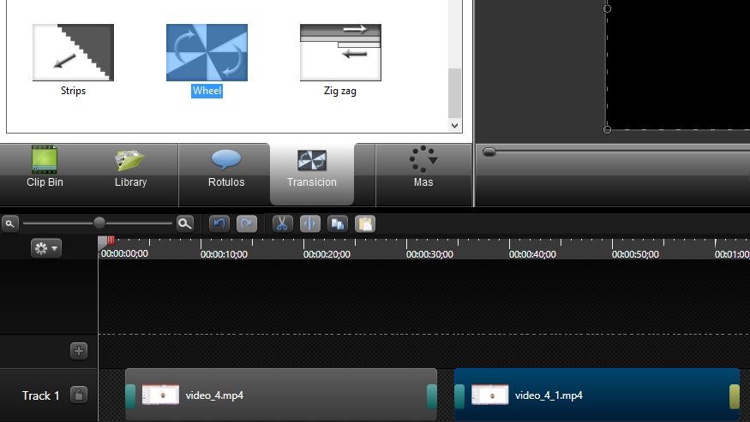The image size is (750, 422).
Task: Undo the last action
Action: (220, 223)
